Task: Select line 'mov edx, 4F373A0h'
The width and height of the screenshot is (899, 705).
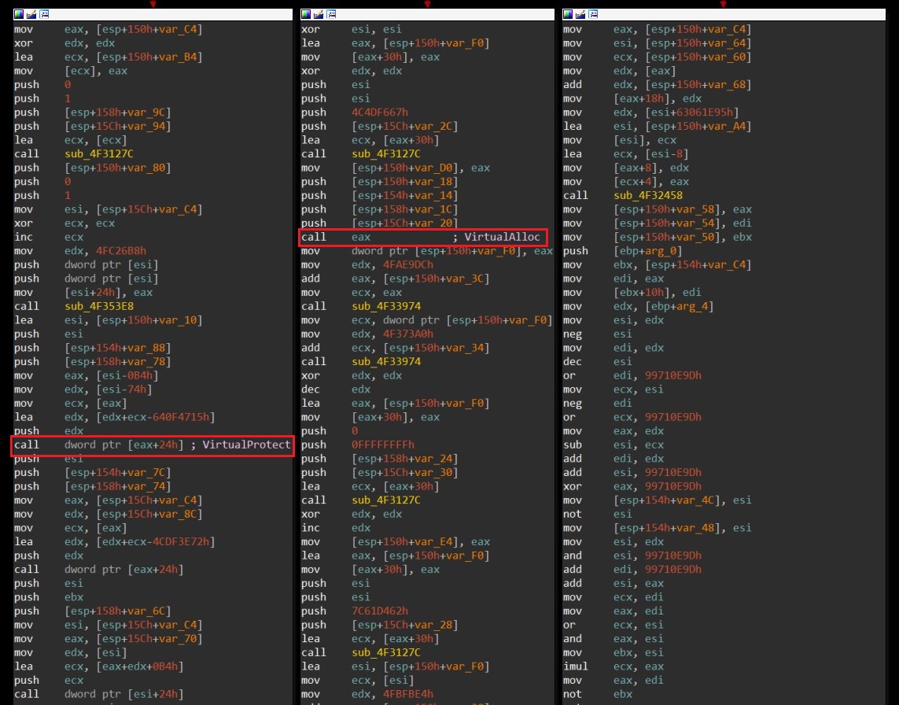Action: (x=367, y=334)
